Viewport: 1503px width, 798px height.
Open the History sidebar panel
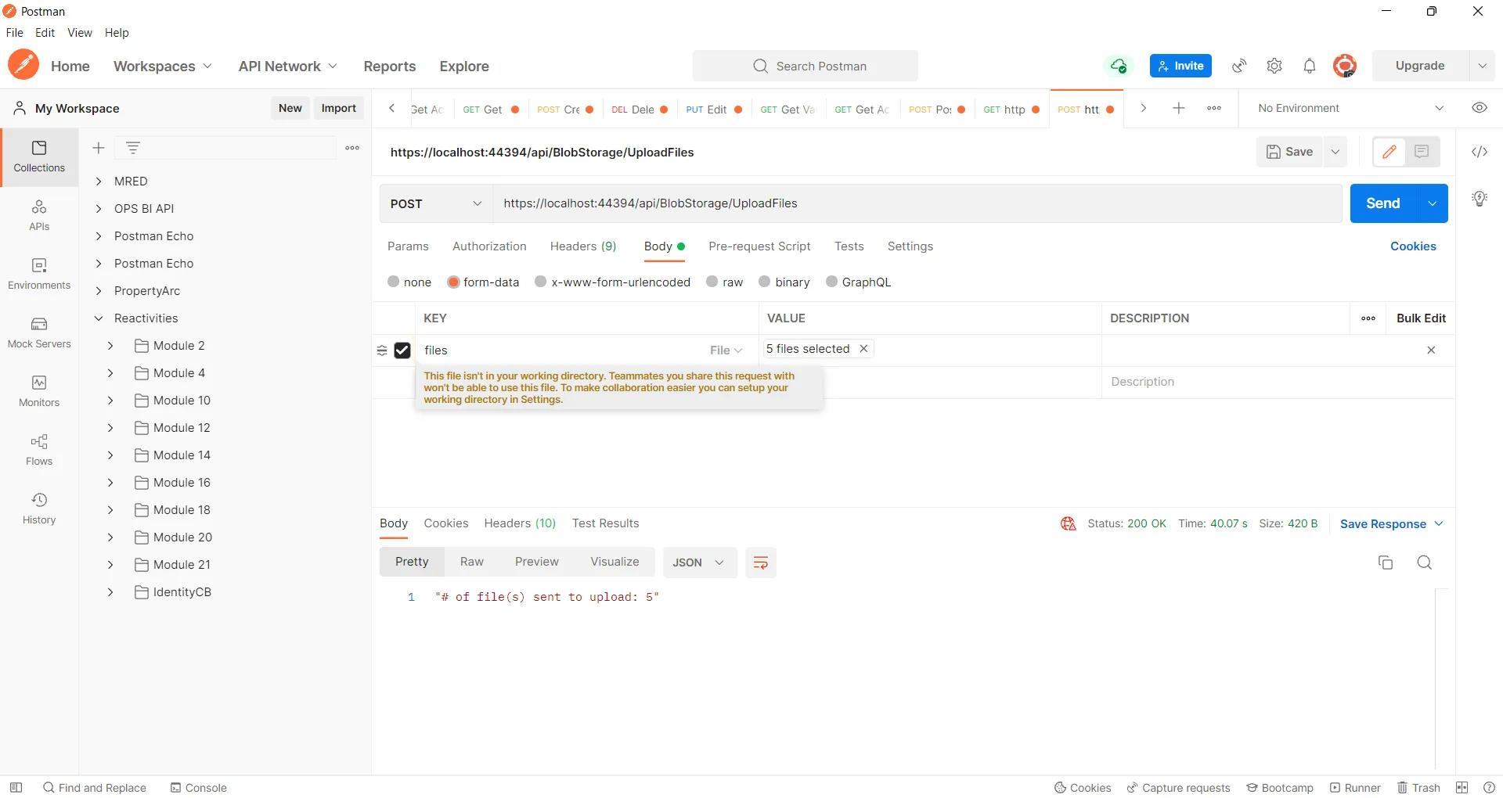coord(39,509)
